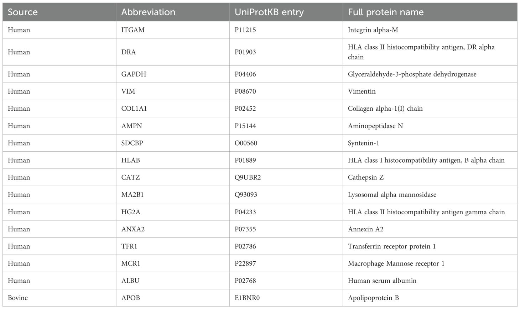Select the TFR1 abbreviation cell
This screenshot has height=309, width=520.
(130, 246)
